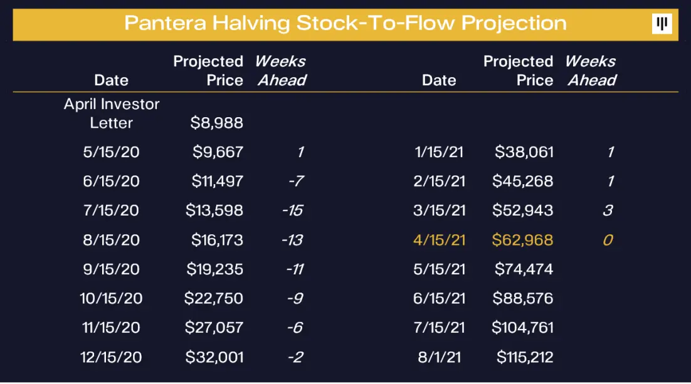Click the $104,761 projected price
The width and height of the screenshot is (691, 384).
(x=522, y=328)
